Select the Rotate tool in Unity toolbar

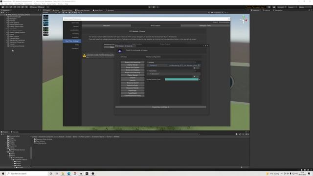(x=11, y=7)
